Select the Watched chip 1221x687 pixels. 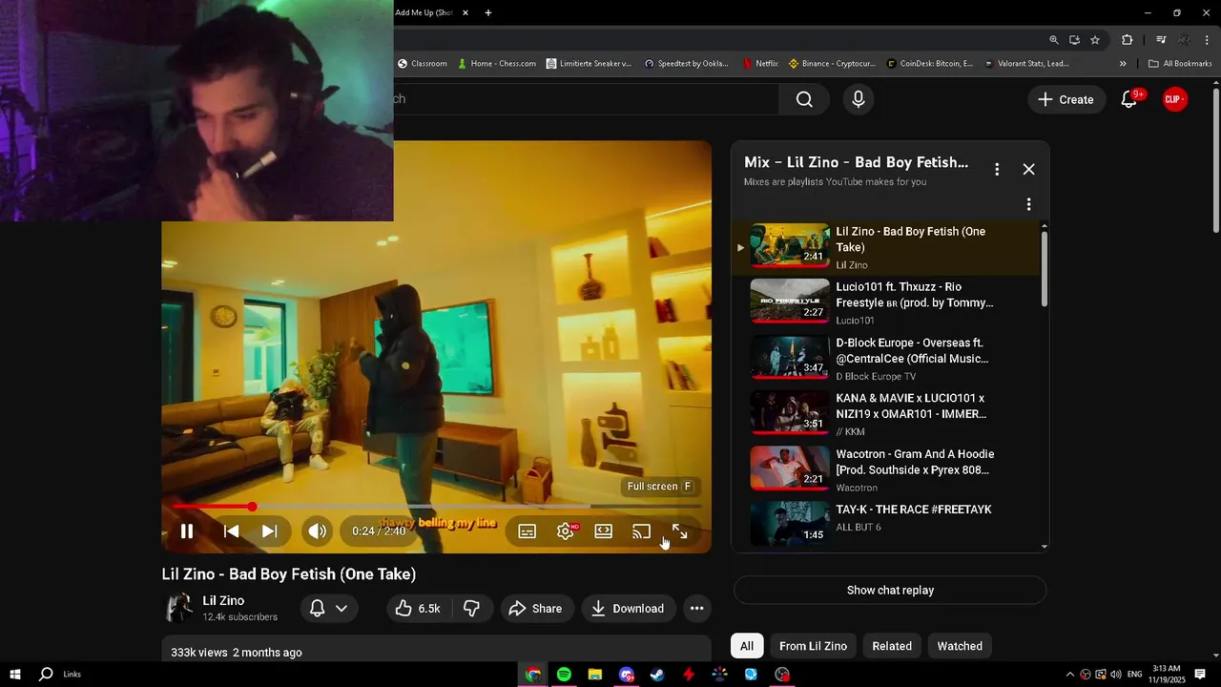(960, 646)
